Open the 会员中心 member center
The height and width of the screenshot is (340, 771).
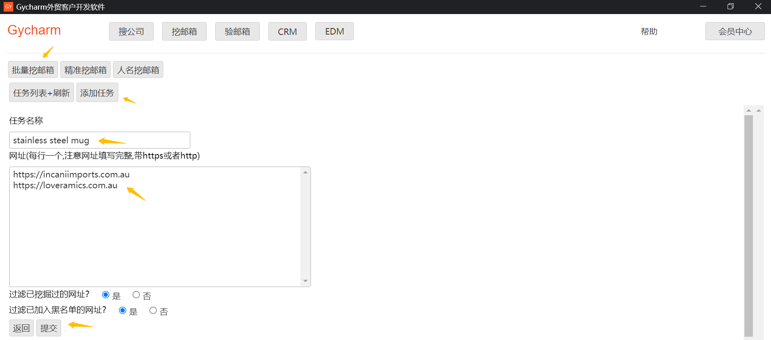[x=735, y=31]
